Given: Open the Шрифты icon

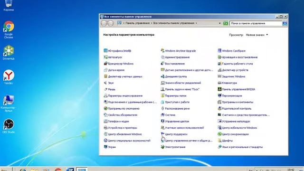Looking at the screenshot, I should coord(219,141).
